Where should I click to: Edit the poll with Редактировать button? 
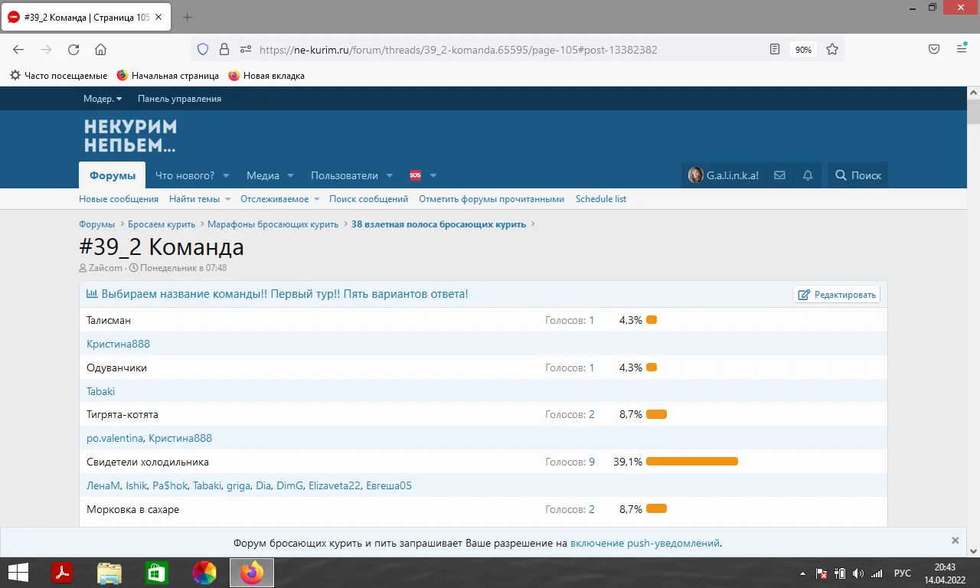coord(837,295)
